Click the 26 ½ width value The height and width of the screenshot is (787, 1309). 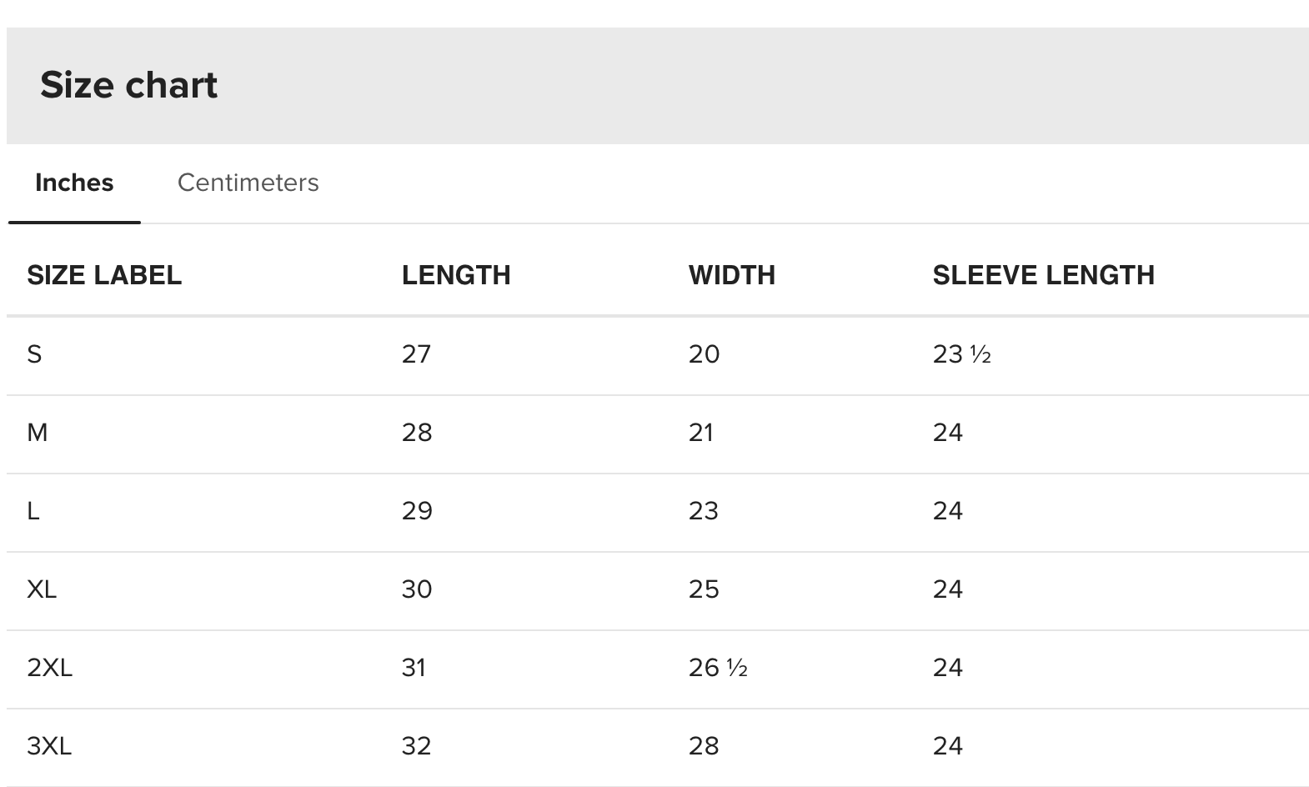point(717,668)
